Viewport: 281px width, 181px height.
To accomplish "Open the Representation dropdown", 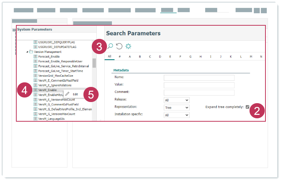I will (176, 108).
